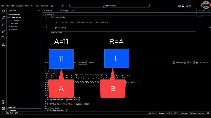Open the Manage gear menu

click(x=3, y=108)
